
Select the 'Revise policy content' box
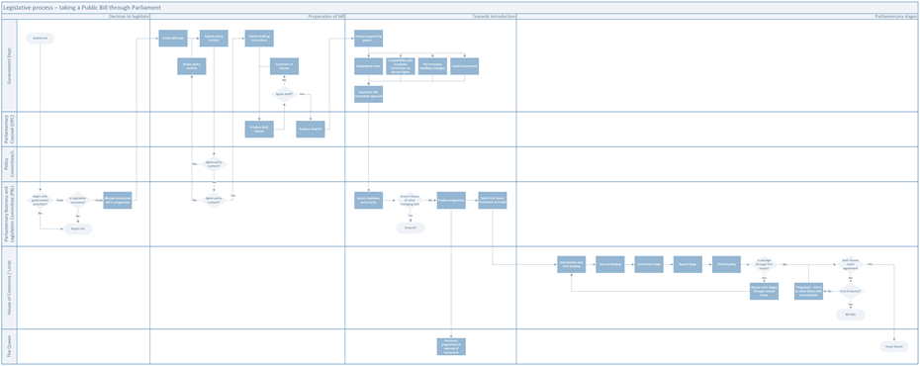192,66
